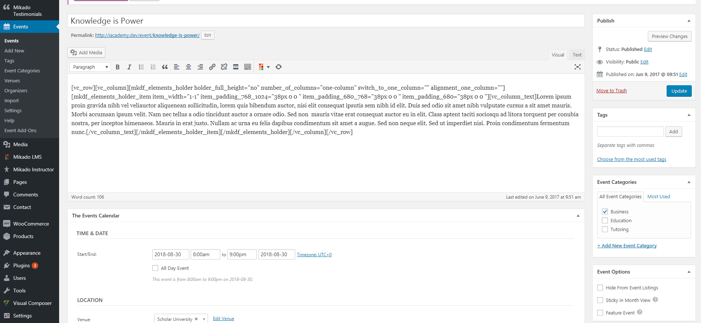Open the shortcodes dropdown arrow
Screen dimensions: 701x323
point(268,67)
